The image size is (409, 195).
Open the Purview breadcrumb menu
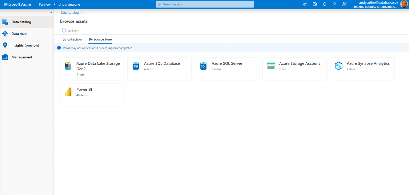pyautogui.click(x=44, y=4)
